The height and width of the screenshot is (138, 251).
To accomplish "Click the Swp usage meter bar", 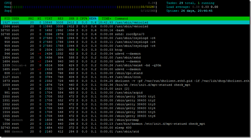I will click(x=80, y=11).
